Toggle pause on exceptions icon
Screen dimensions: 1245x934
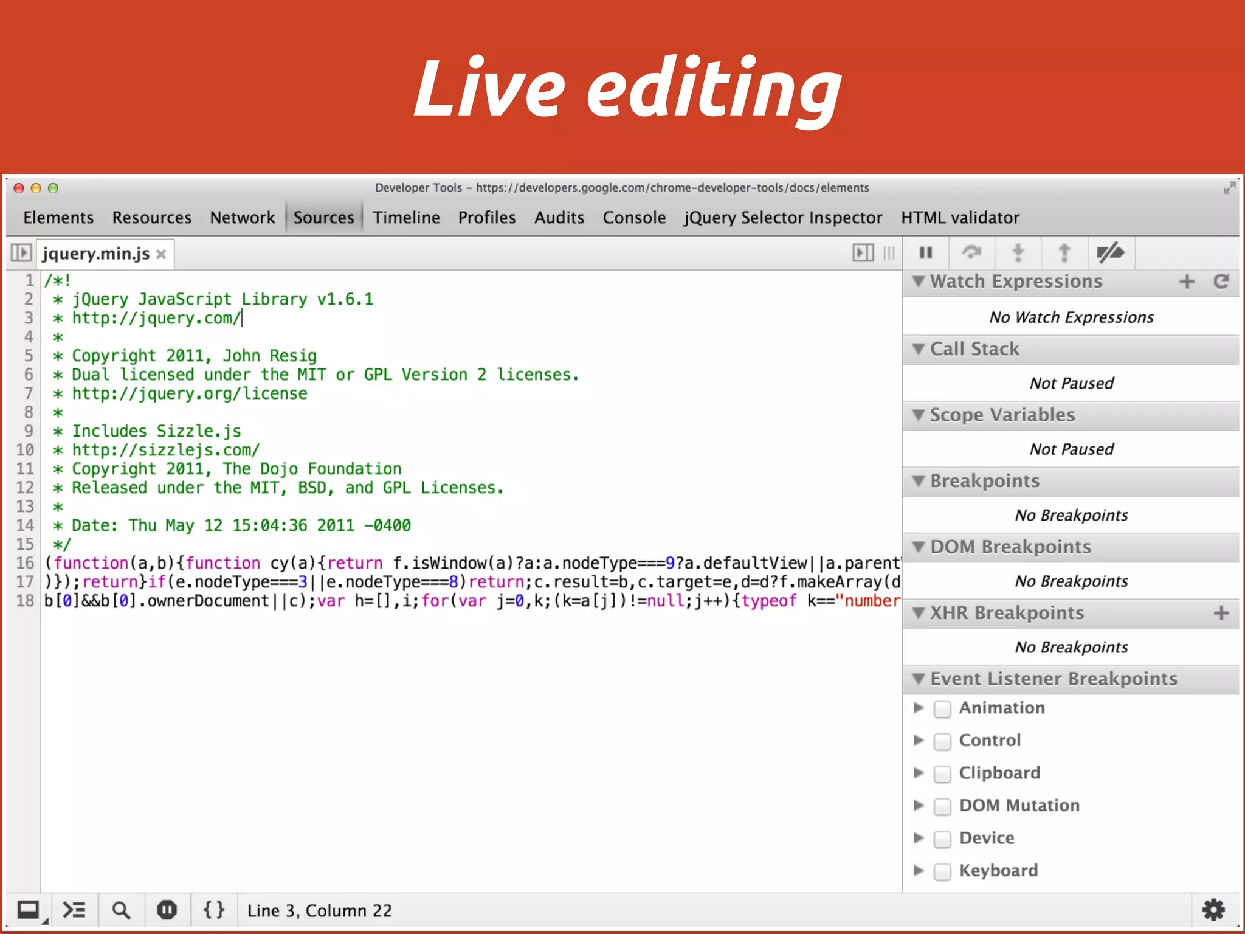[x=167, y=910]
